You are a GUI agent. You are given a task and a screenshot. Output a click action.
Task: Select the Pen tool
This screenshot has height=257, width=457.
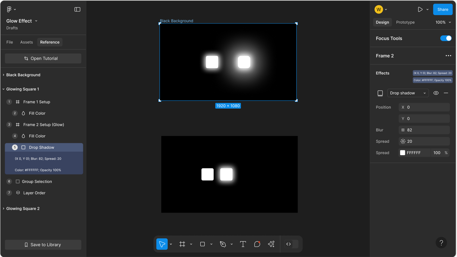[223, 244]
